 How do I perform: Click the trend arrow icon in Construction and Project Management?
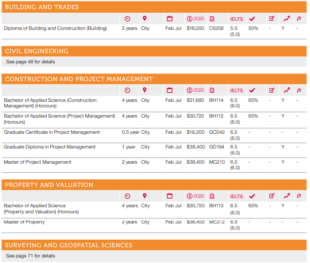click(286, 91)
